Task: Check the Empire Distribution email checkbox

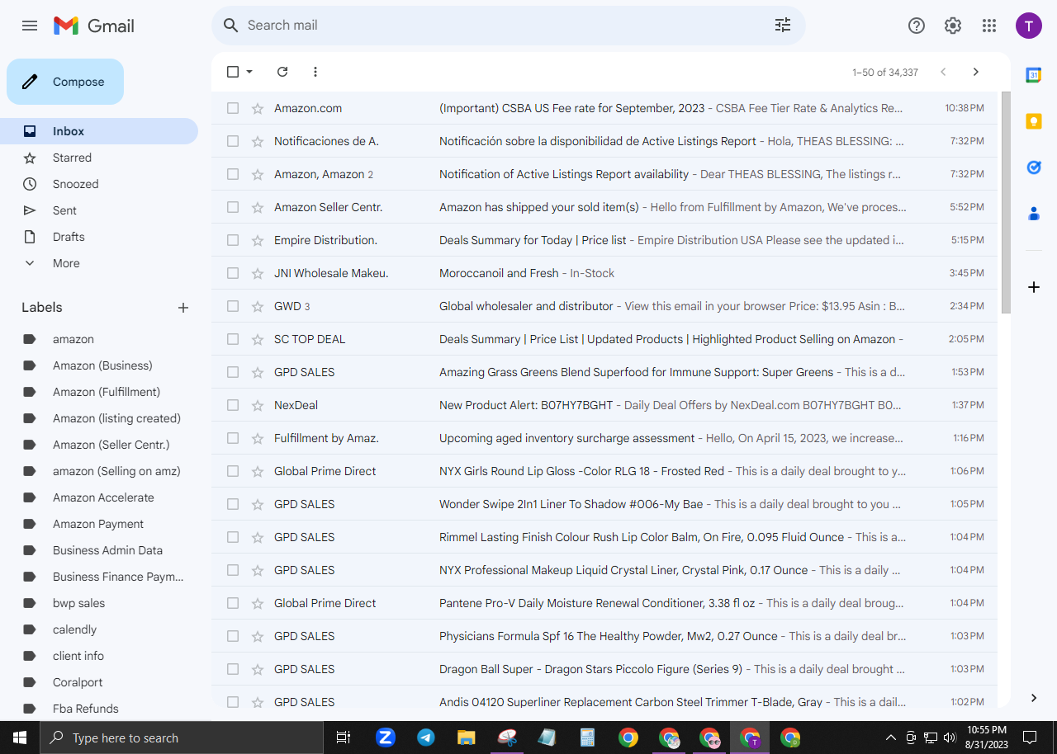Action: tap(233, 240)
